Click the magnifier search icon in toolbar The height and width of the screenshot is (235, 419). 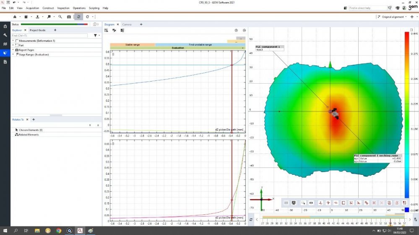click(60, 17)
